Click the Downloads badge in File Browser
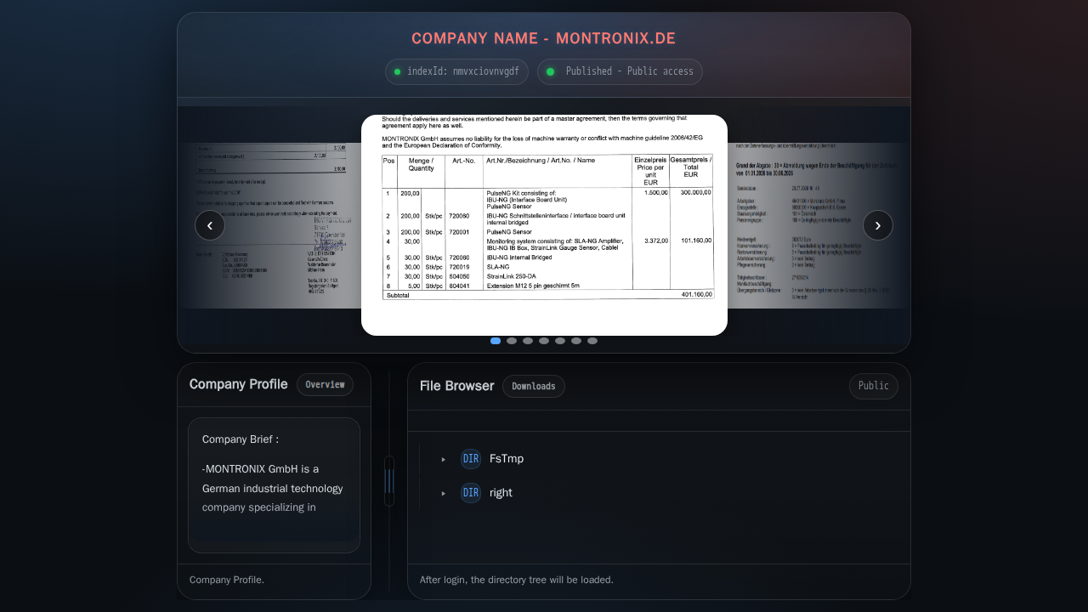This screenshot has width=1088, height=612. coord(534,387)
